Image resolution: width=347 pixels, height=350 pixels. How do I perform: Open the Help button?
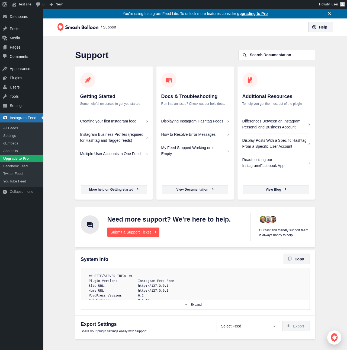pyautogui.click(x=320, y=27)
